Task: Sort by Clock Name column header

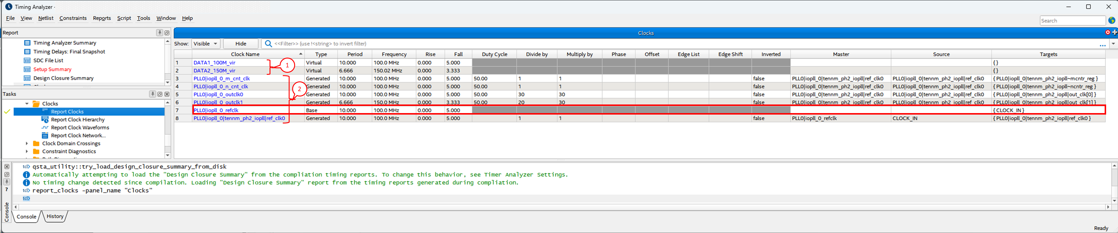Action: click(x=245, y=54)
